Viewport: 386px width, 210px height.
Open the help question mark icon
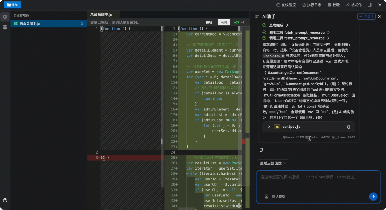pos(5,200)
